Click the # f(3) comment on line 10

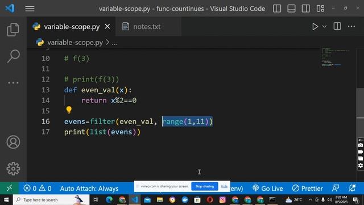[x=77, y=58]
